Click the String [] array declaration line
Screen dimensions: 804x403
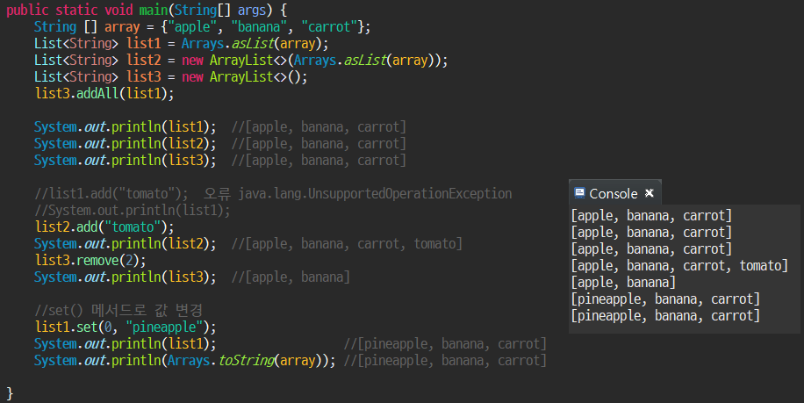[x=202, y=26]
